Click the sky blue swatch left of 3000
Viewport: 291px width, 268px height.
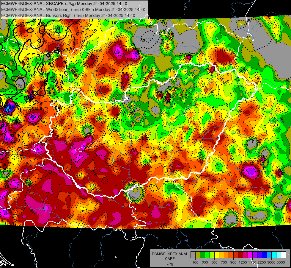click(269, 255)
